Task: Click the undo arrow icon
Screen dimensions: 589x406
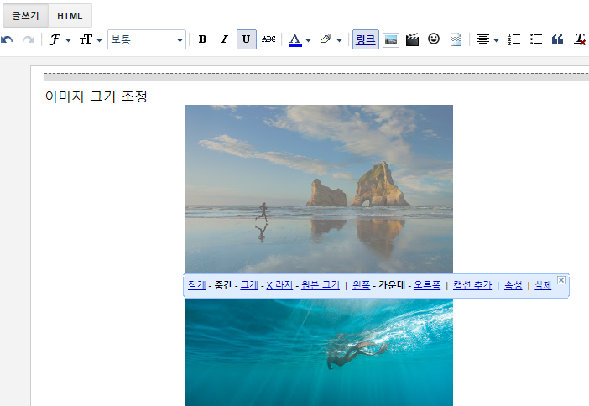Action: (x=7, y=39)
